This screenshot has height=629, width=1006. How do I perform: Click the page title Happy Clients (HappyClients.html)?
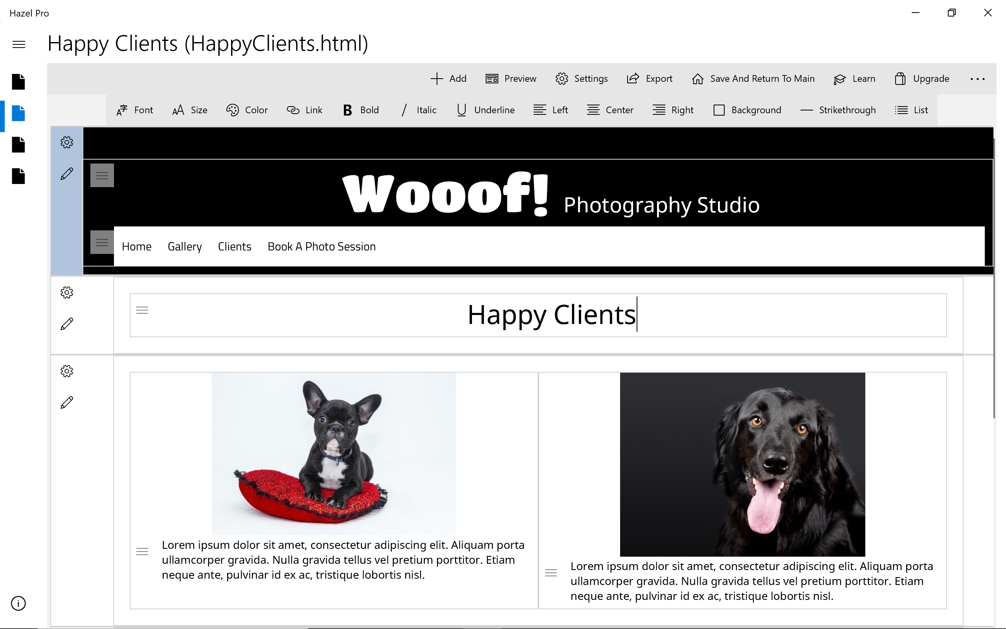(x=208, y=44)
